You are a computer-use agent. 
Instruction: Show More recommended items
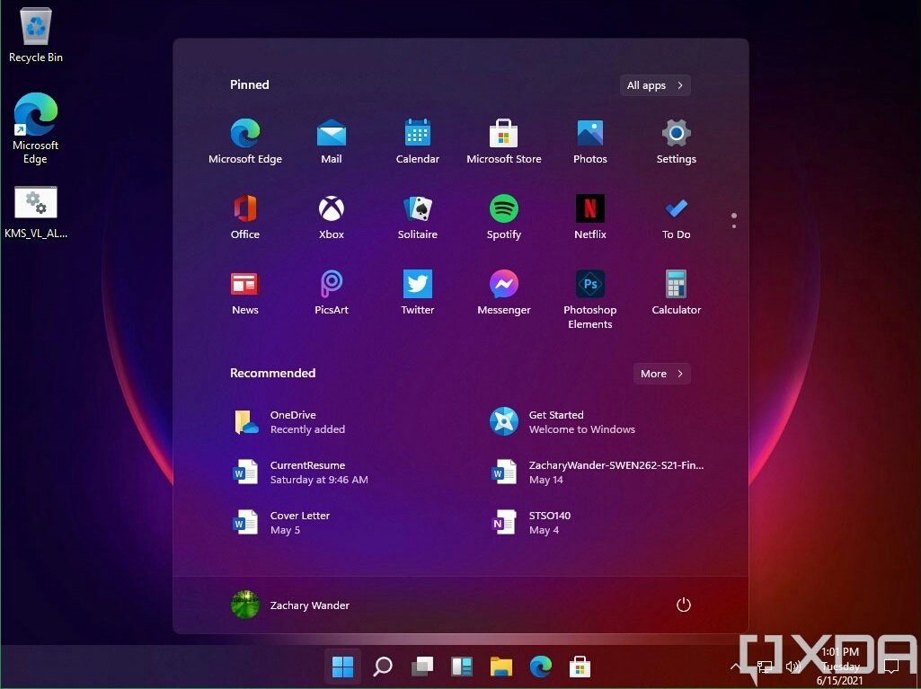pos(661,374)
